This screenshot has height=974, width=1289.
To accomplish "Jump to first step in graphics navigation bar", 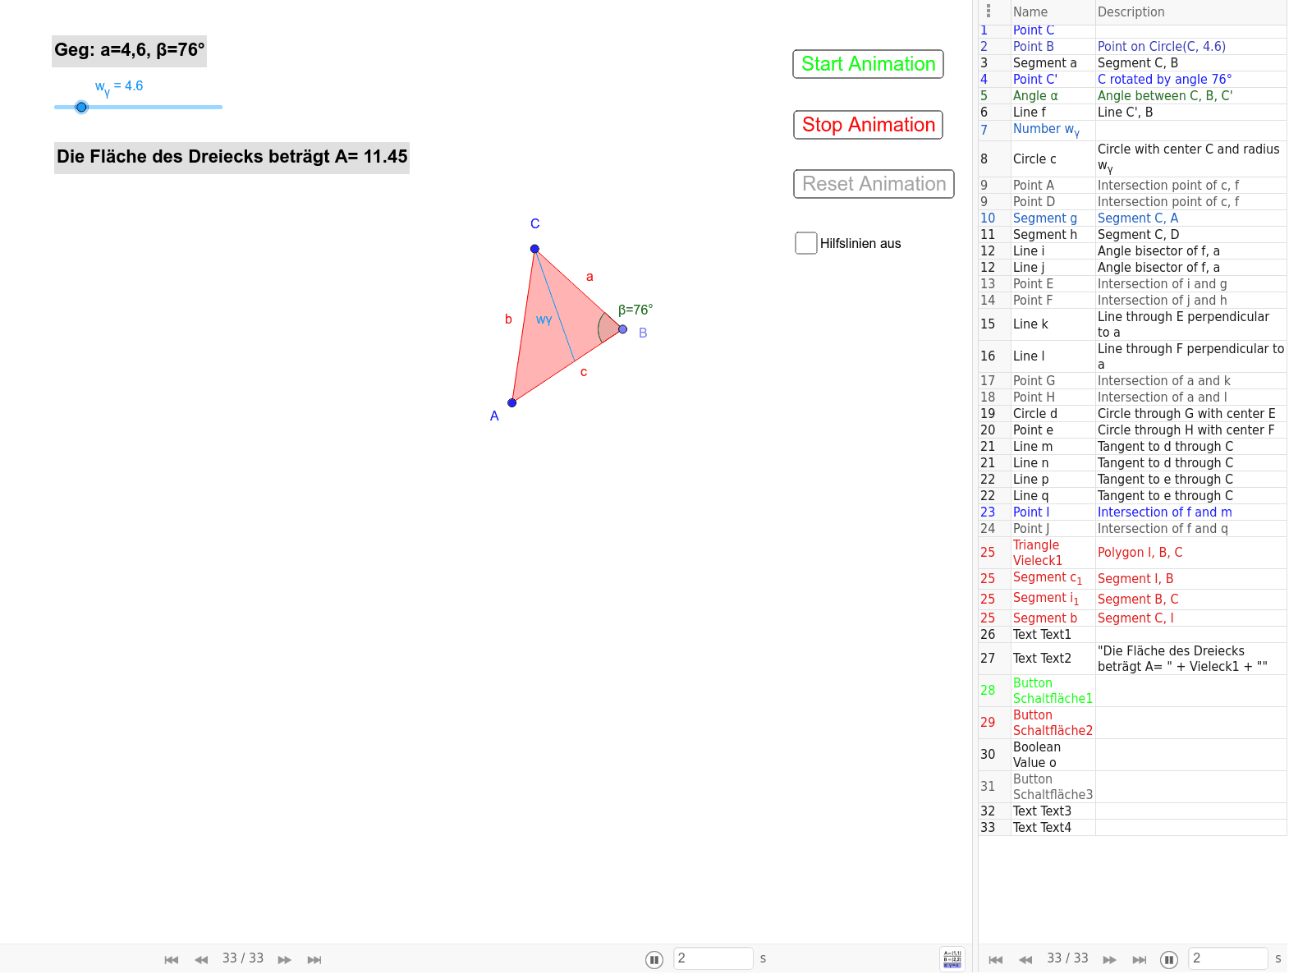I will click(172, 959).
